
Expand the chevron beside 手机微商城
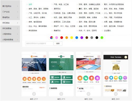pos(17,28)
